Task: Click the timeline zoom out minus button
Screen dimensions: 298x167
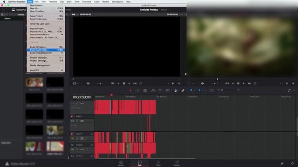Action: pyautogui.click(x=218, y=90)
